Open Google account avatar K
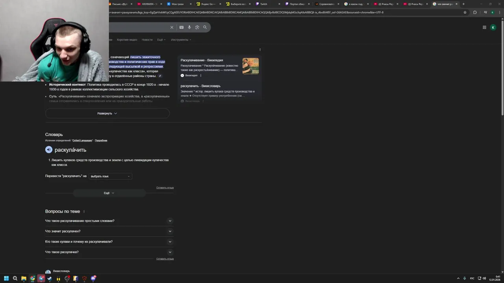504x283 pixels. point(493,27)
